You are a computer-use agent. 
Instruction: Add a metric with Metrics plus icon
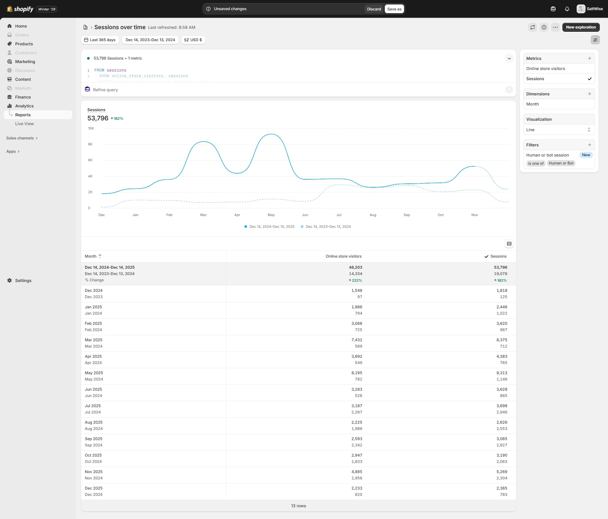click(590, 58)
